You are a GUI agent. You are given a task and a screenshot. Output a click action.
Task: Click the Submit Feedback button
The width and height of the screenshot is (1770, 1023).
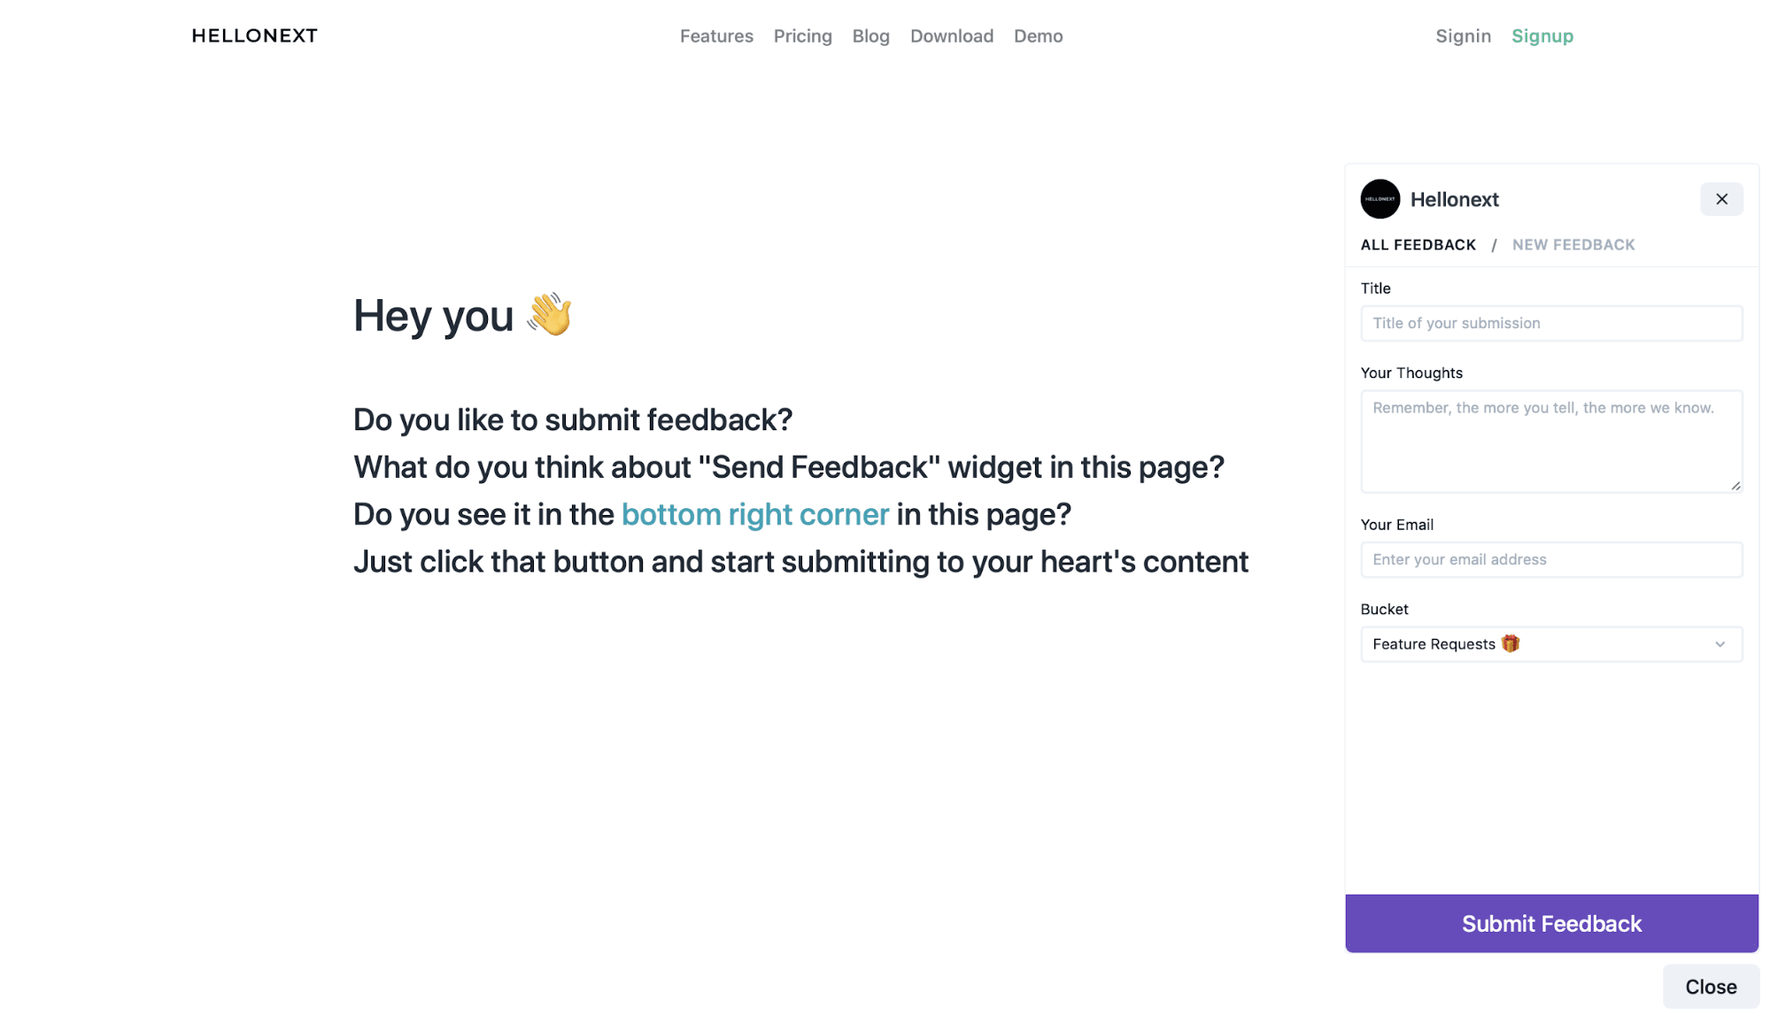(x=1550, y=923)
